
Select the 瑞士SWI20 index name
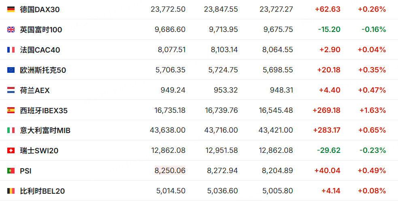point(39,151)
